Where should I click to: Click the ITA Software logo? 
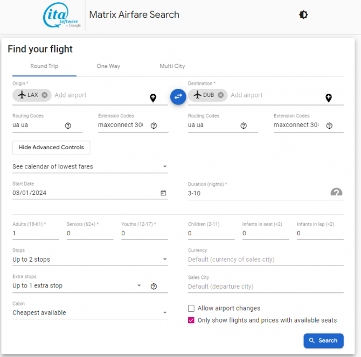point(62,15)
